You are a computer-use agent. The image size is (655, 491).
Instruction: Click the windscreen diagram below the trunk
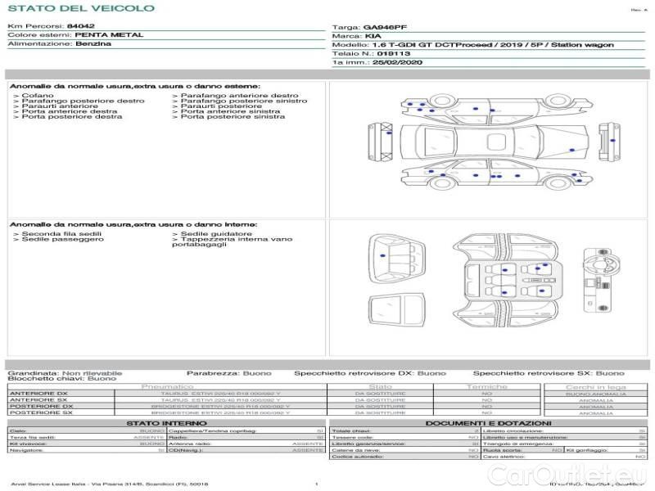(x=397, y=311)
